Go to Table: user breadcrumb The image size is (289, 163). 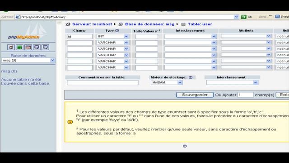[200, 24]
